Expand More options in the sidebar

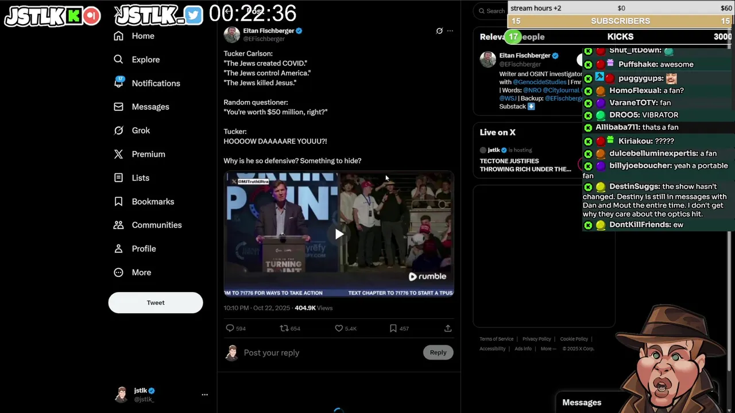[132, 272]
